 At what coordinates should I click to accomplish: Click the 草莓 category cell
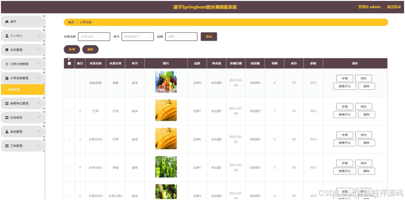[115, 167]
